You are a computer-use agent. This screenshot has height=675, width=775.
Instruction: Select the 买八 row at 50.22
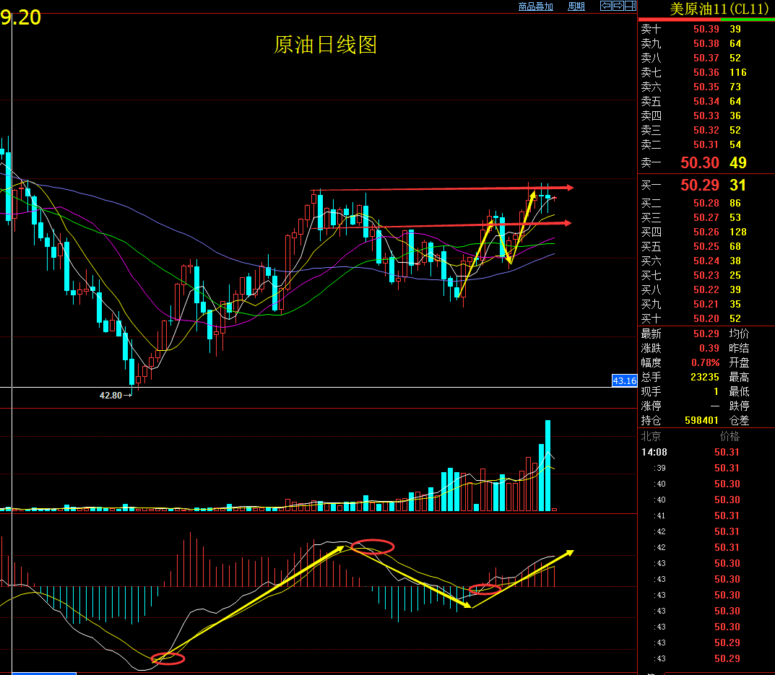pos(706,289)
